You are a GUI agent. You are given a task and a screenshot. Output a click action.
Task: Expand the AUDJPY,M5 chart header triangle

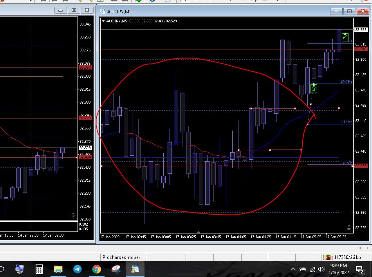103,21
